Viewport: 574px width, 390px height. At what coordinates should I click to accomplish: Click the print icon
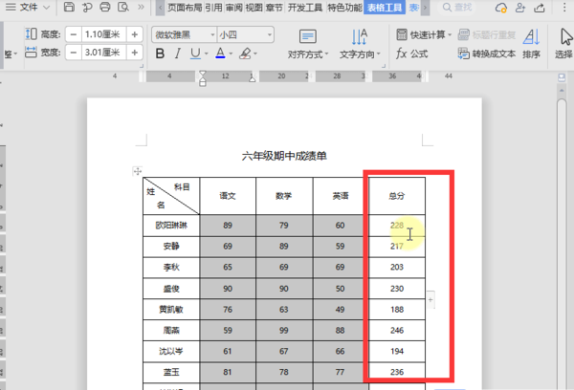point(105,8)
